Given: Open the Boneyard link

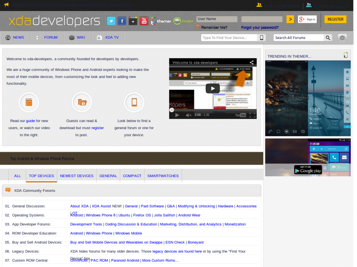Looking at the screenshot, I should [x=196, y=242].
